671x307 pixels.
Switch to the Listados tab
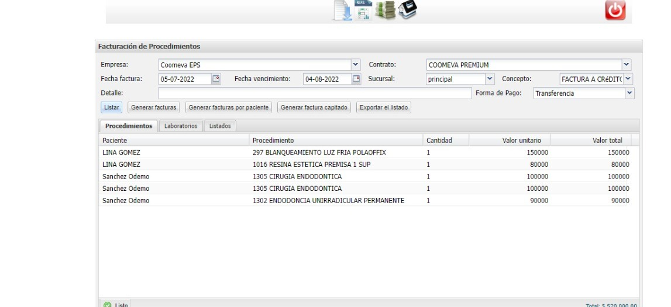(220, 126)
